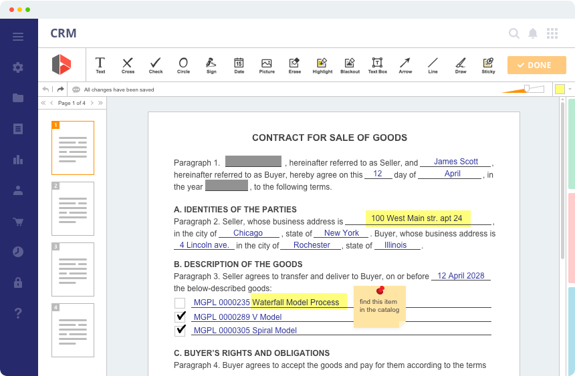Go to next page arrow
The width and height of the screenshot is (575, 376).
[x=93, y=103]
